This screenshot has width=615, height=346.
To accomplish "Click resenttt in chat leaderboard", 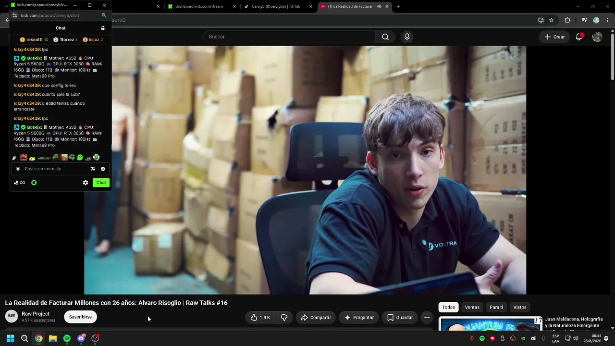I will [x=34, y=39].
